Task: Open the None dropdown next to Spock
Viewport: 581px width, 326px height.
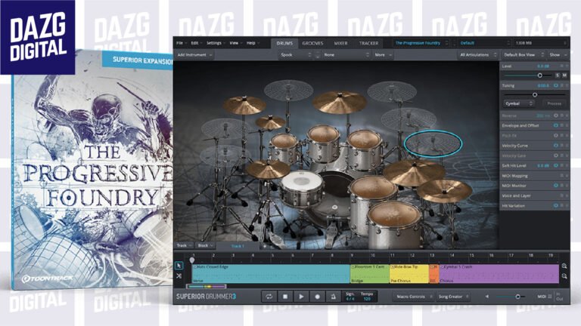Action: [x=346, y=54]
